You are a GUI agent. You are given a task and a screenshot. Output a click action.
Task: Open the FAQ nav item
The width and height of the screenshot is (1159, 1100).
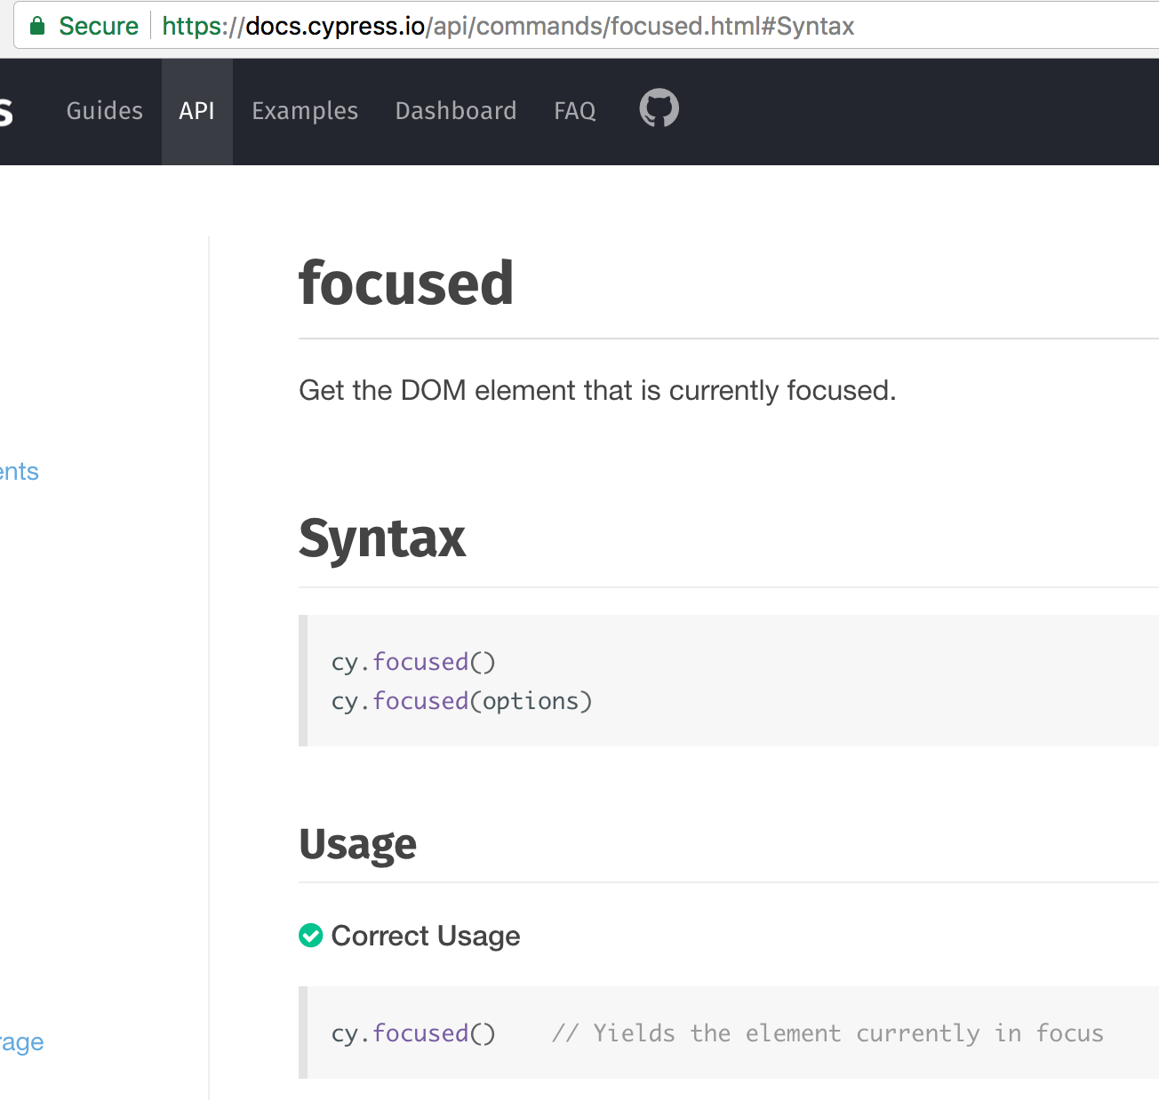click(x=575, y=111)
